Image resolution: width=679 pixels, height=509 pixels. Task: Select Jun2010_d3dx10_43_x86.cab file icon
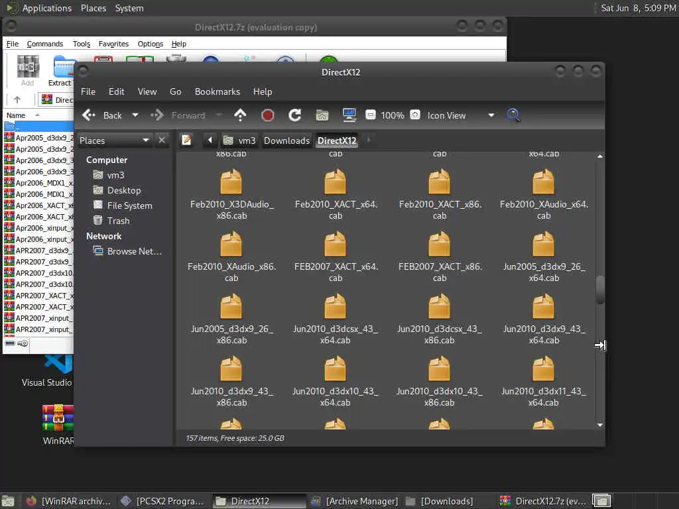point(439,368)
